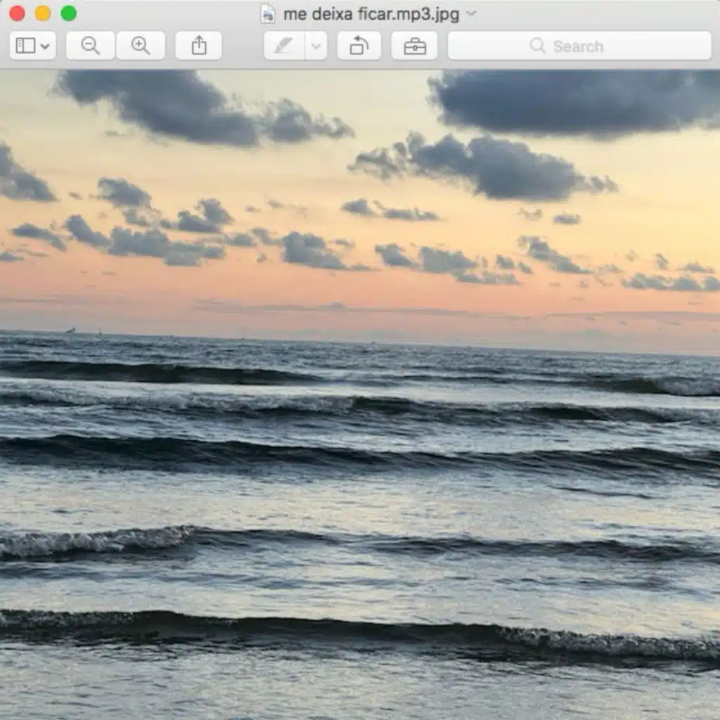The width and height of the screenshot is (720, 720).
Task: Click the zoom in magnifier icon
Action: [x=141, y=46]
